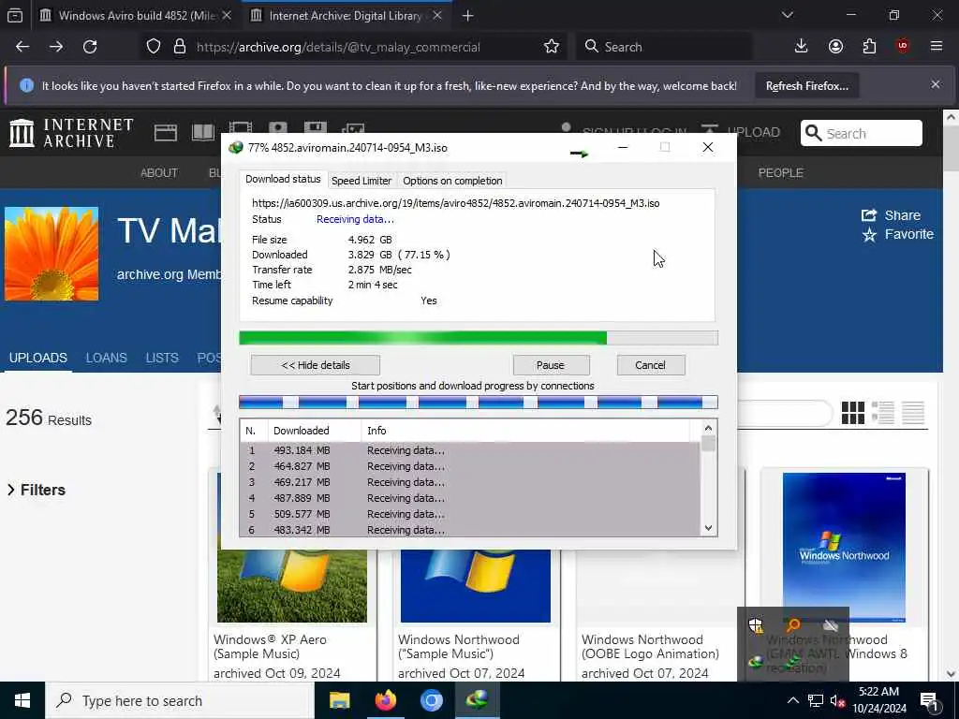Click the site padlock icon
This screenshot has height=719, width=959.
click(x=179, y=47)
